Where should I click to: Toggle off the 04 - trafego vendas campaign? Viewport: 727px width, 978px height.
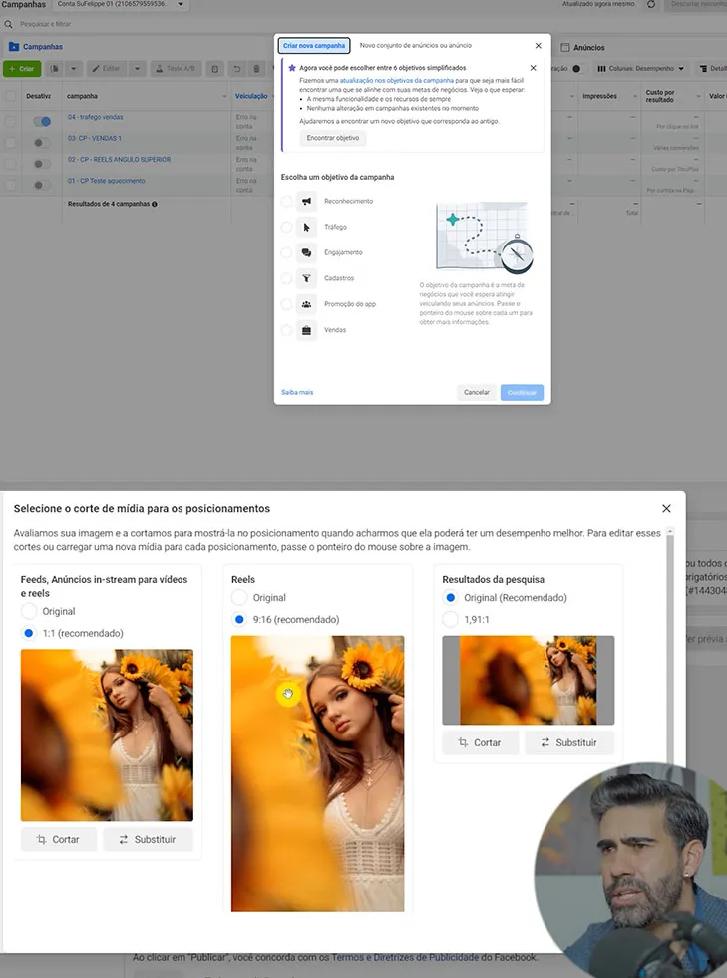point(41,122)
